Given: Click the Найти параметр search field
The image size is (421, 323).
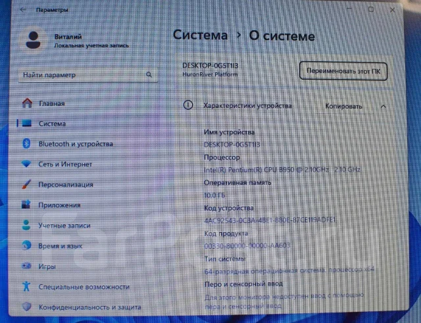Looking at the screenshot, I should pyautogui.click(x=87, y=74).
